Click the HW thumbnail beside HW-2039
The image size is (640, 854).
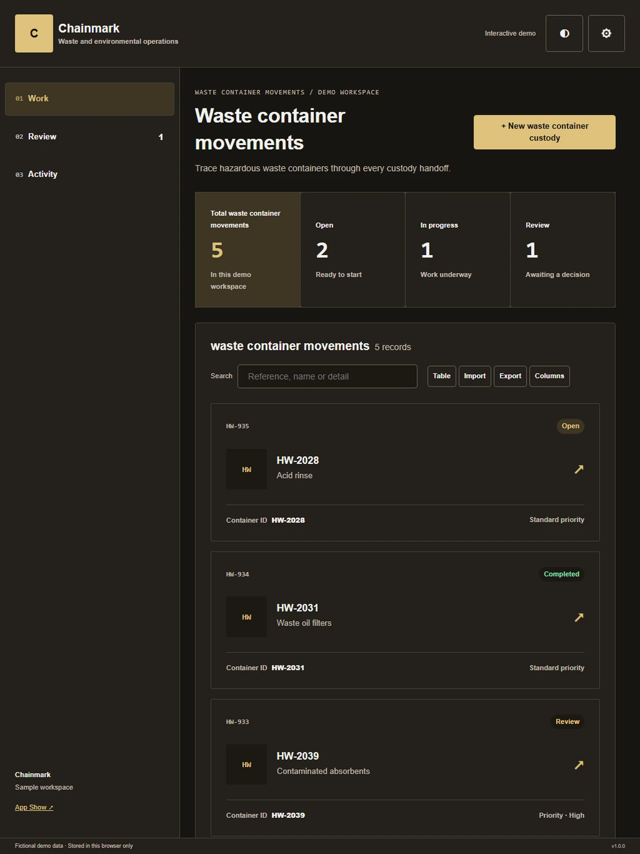[246, 764]
